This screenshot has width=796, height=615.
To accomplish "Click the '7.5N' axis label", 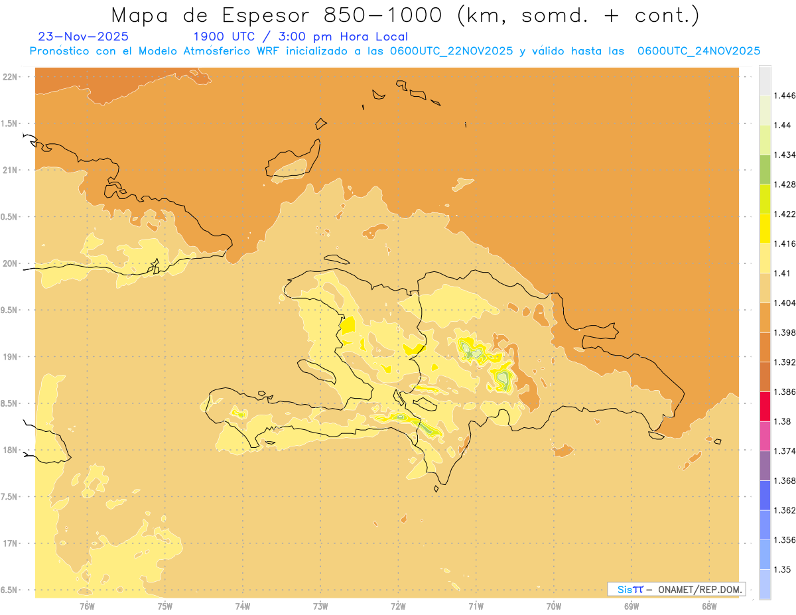I will (x=10, y=497).
